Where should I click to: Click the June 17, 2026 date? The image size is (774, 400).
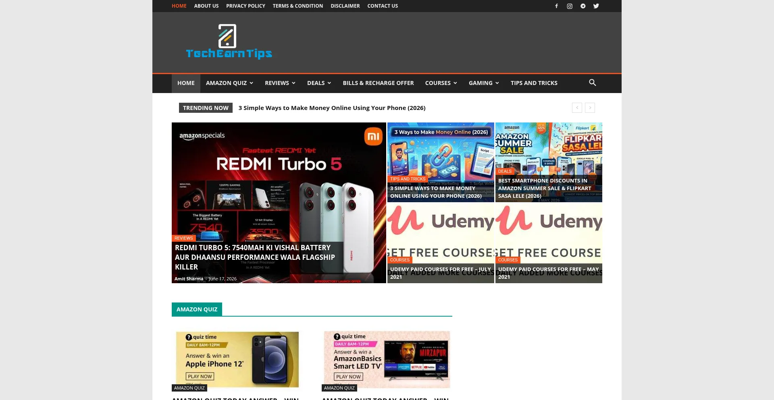click(223, 279)
